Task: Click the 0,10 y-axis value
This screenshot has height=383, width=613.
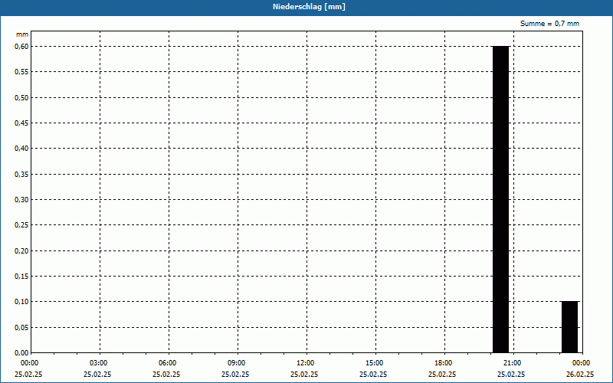Action: point(21,302)
